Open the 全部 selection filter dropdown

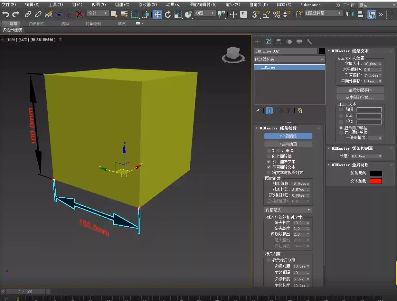[98, 13]
